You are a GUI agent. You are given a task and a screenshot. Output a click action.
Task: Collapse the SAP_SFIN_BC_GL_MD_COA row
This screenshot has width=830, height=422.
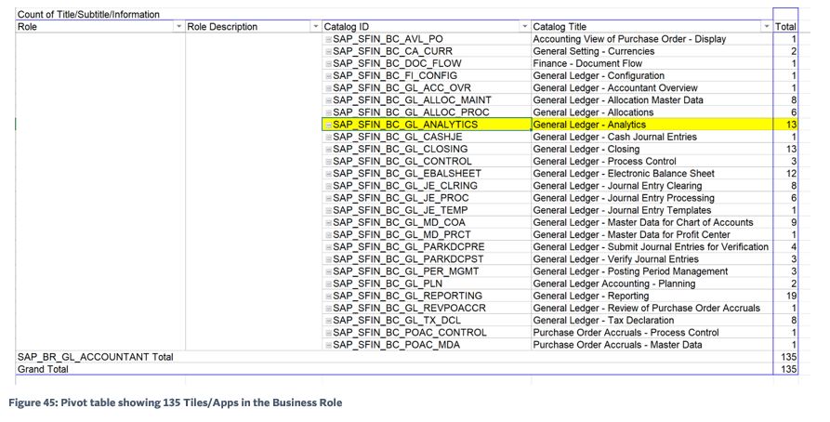(x=328, y=222)
